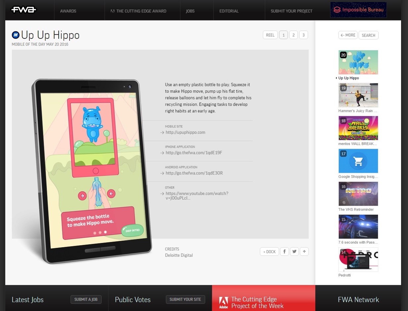
Task: Open the mentos Wall Breaker thumbnail
Action: [358, 128]
